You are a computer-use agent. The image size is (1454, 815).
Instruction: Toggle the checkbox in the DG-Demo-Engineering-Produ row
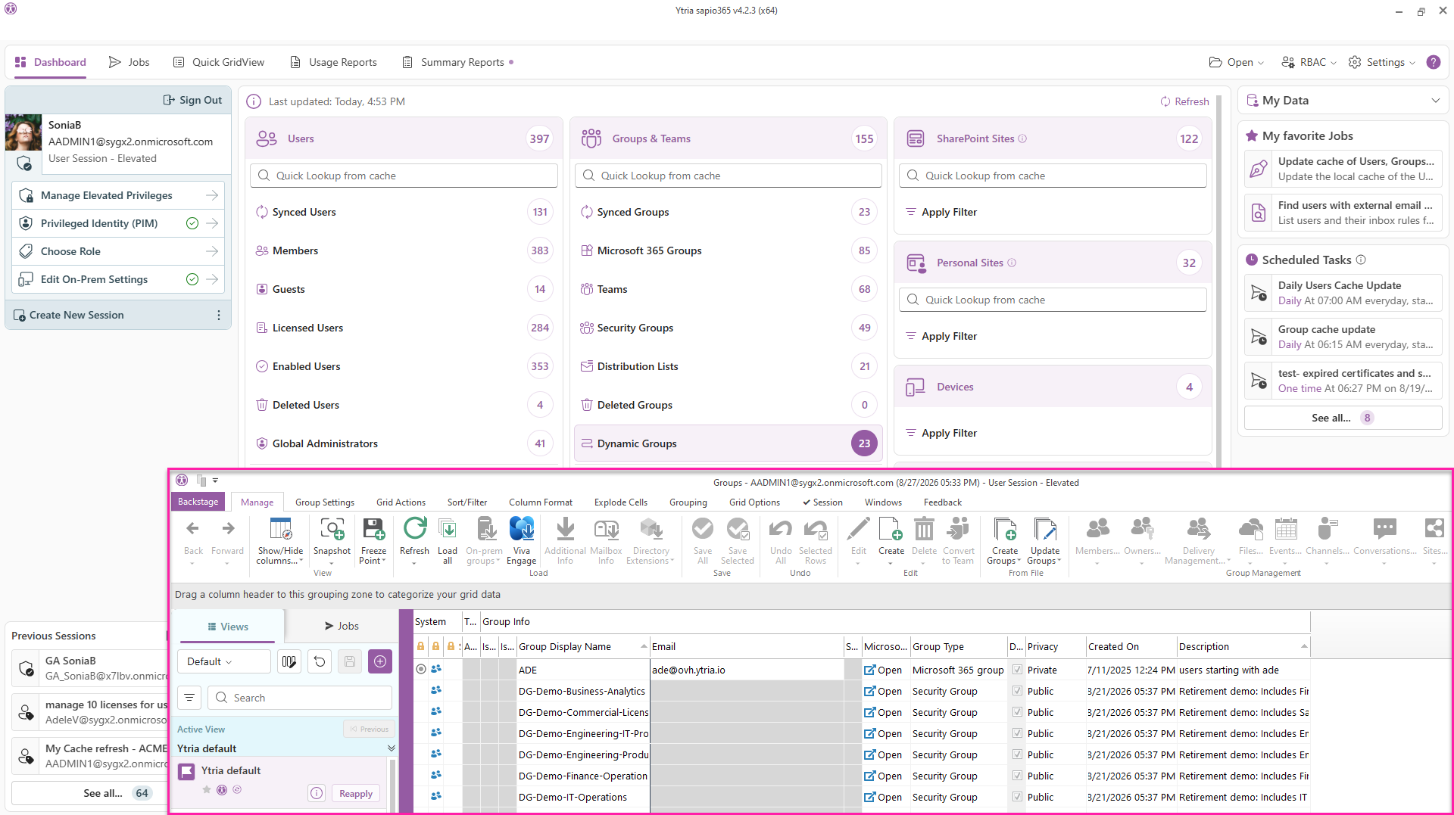[x=1017, y=754]
